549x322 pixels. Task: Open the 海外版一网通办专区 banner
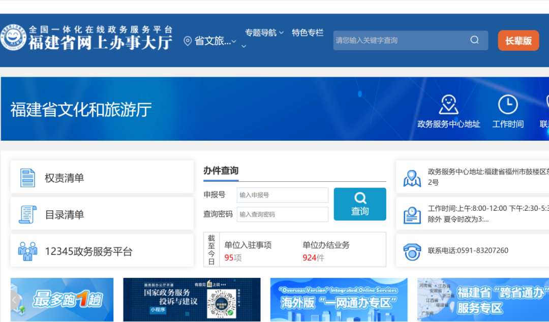339,300
